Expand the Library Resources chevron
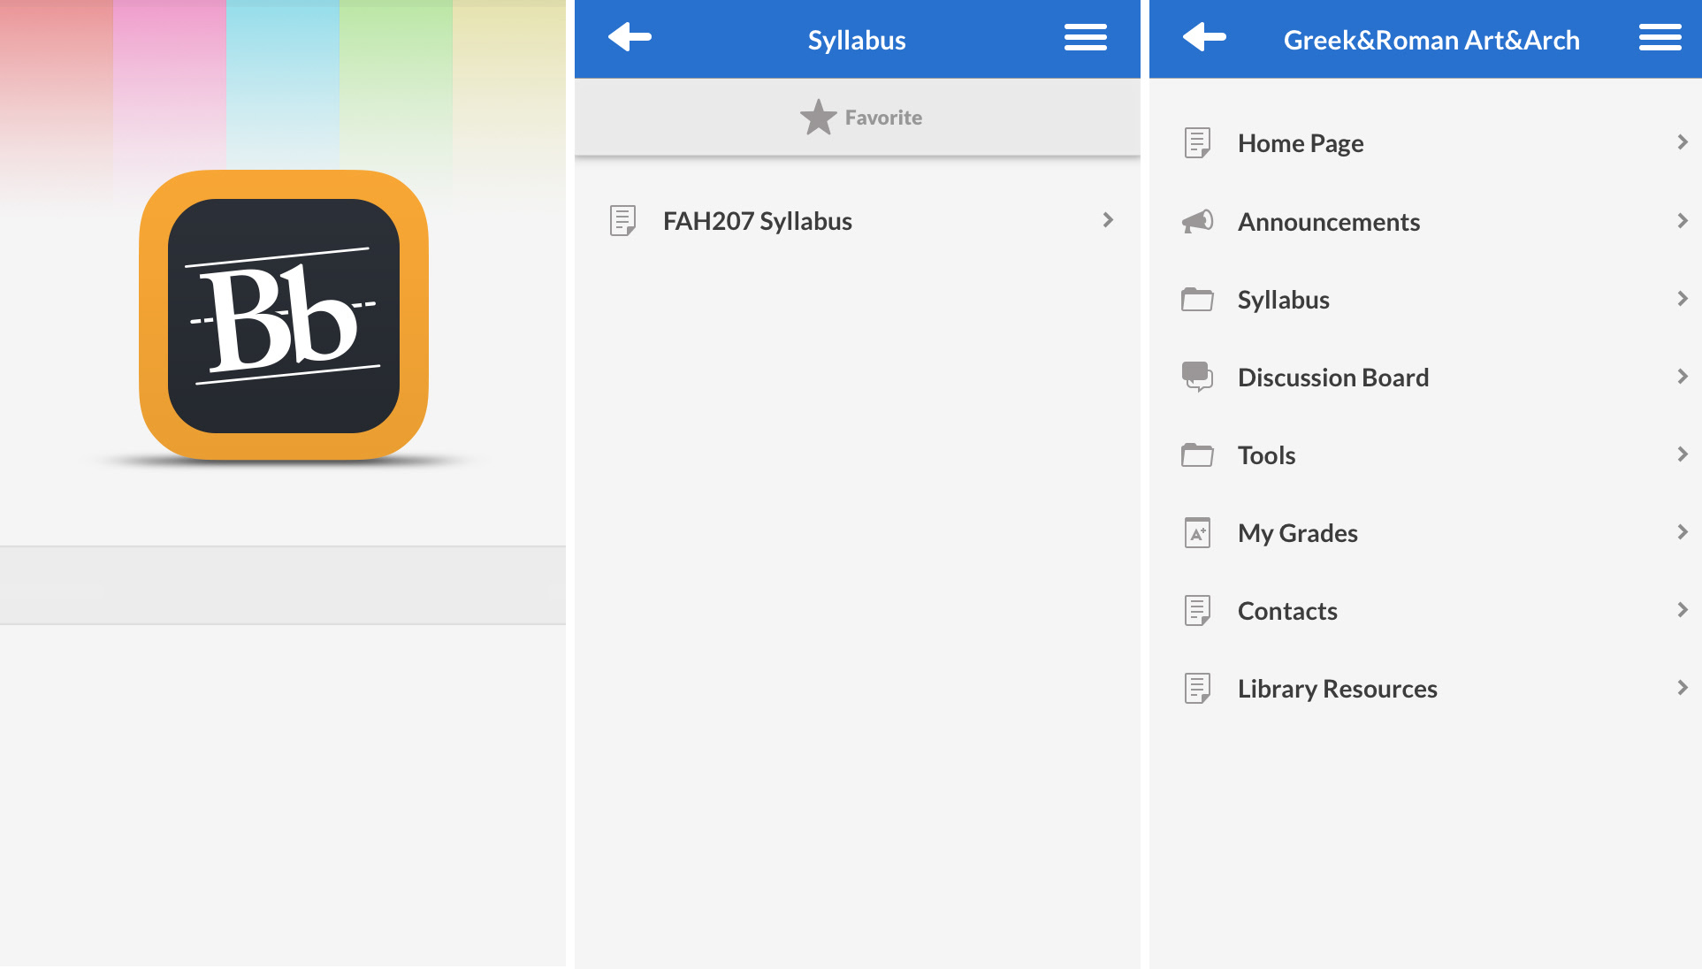Screen dimensions: 1702x969 [x=1682, y=688]
